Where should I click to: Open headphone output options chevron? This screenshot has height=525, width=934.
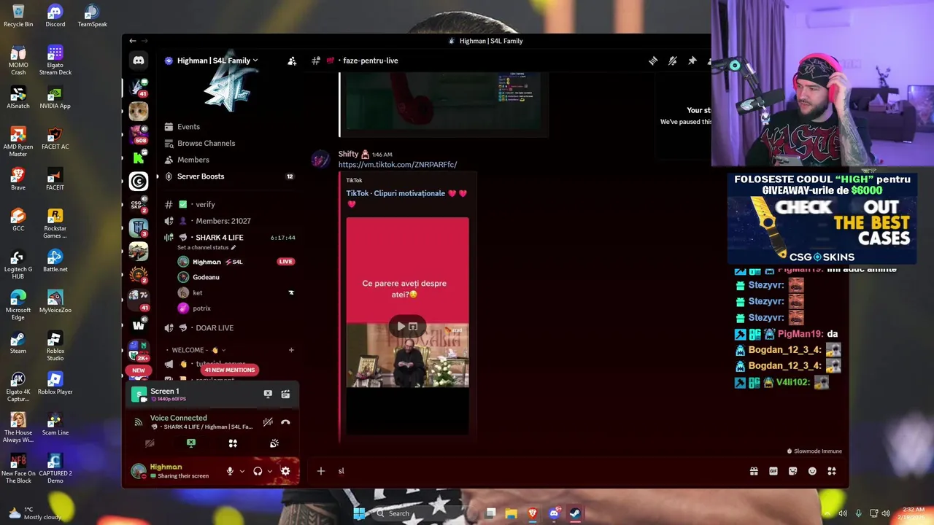270,471
